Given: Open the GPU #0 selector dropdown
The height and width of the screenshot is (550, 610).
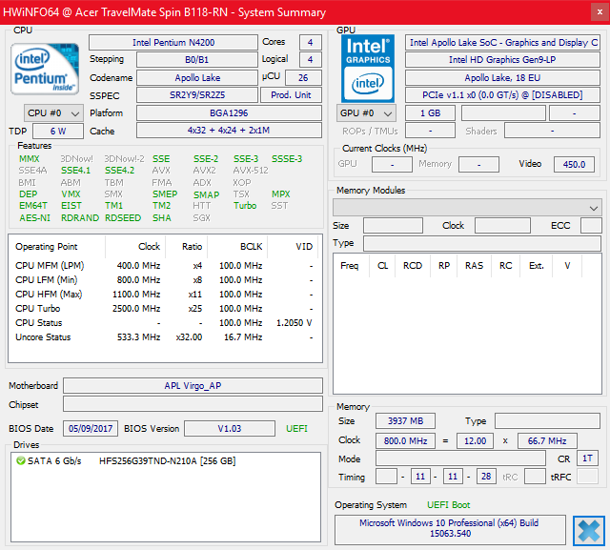Looking at the screenshot, I should click(x=368, y=112).
